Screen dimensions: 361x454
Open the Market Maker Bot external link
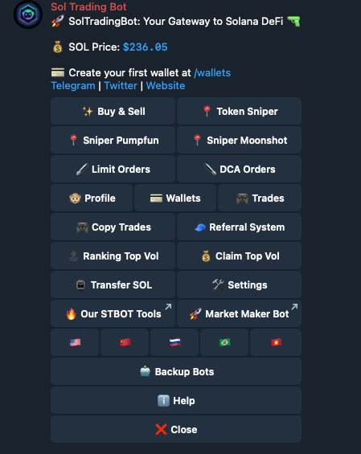[x=239, y=313]
